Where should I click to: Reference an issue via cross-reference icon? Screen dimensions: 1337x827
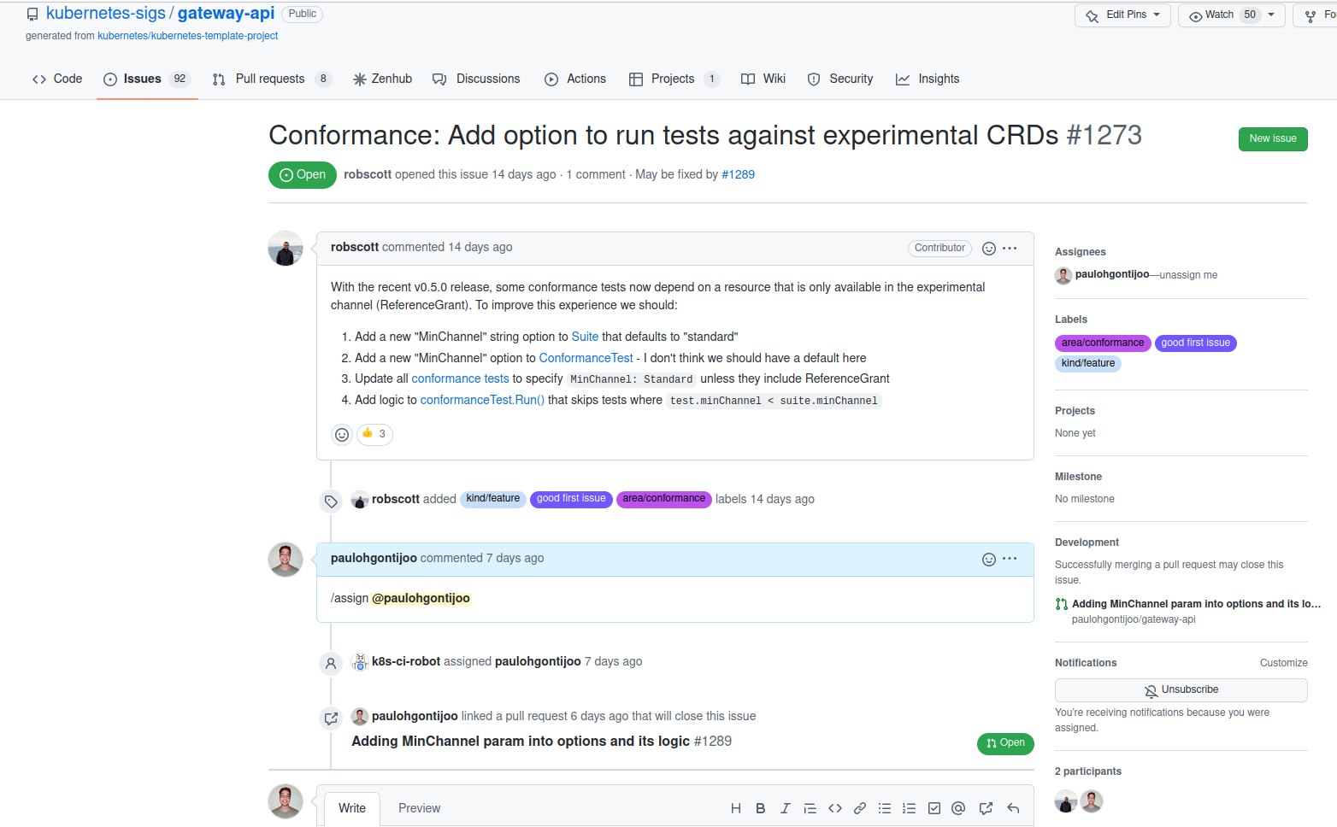click(986, 808)
